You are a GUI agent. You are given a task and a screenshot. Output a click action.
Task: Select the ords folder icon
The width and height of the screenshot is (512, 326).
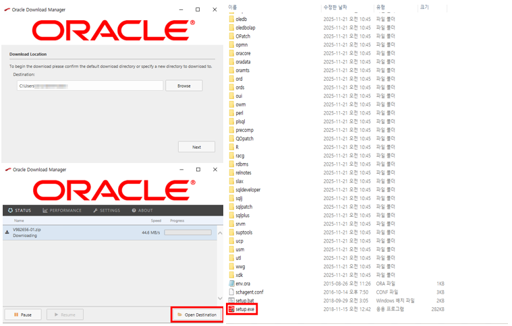(x=231, y=87)
